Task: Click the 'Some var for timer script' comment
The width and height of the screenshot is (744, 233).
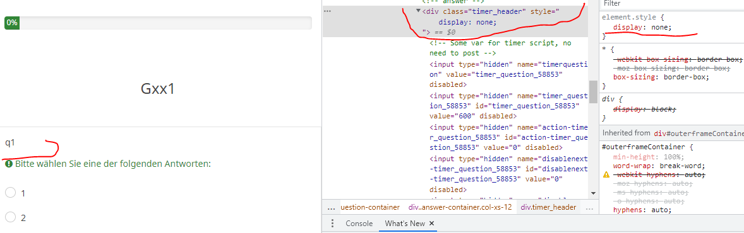Action: pyautogui.click(x=500, y=48)
